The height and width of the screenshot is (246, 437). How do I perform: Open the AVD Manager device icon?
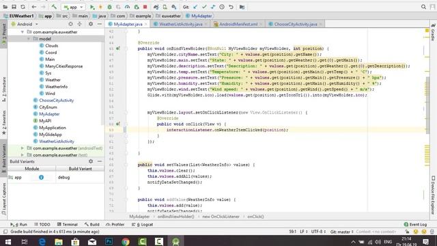(x=165, y=7)
